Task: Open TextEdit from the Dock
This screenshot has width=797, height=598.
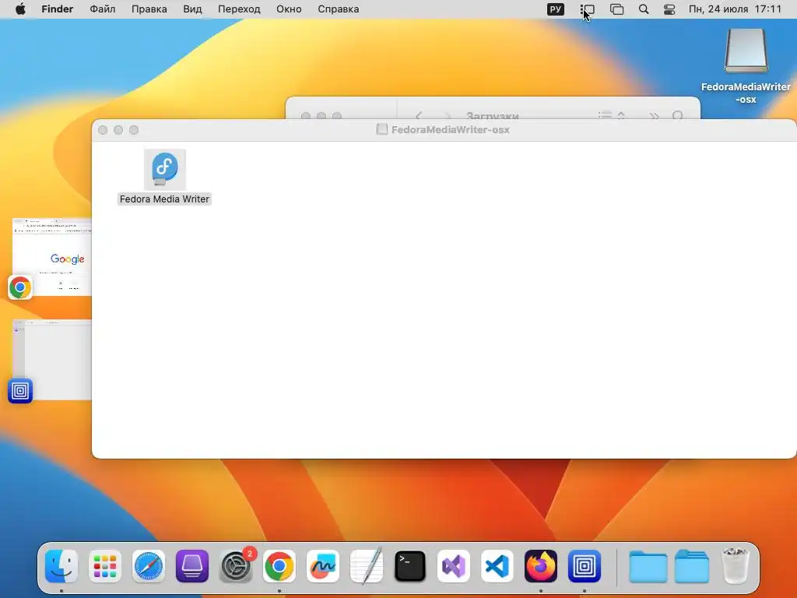Action: point(367,566)
